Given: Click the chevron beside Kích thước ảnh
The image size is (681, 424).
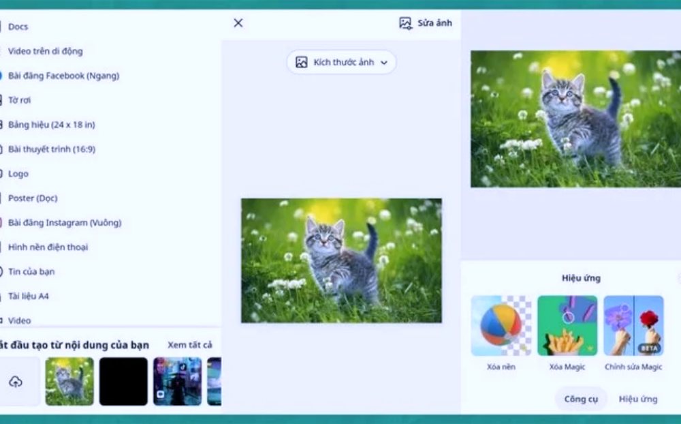Looking at the screenshot, I should click(384, 63).
